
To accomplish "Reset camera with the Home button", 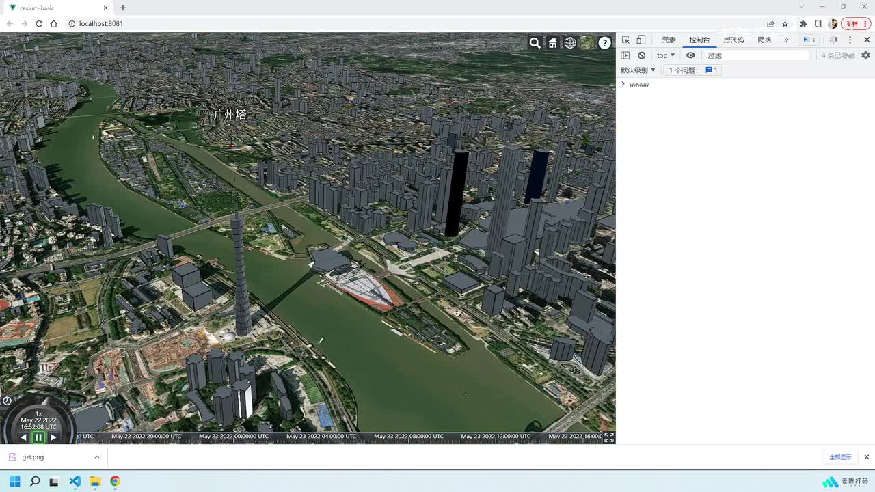I will point(552,43).
